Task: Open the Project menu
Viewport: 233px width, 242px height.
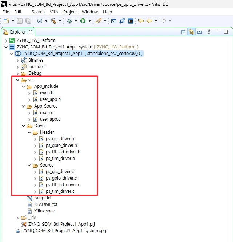Action: (x=70, y=12)
